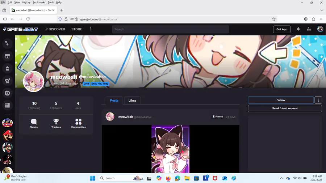Open the Game Jolt sidebar backpack icon
The image size is (326, 183).
coord(7,68)
